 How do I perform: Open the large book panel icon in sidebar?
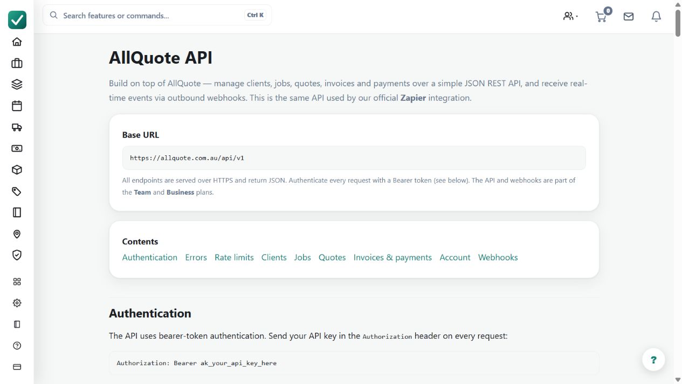(17, 212)
